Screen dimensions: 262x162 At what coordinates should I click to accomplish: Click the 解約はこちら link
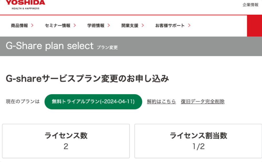click(x=161, y=102)
